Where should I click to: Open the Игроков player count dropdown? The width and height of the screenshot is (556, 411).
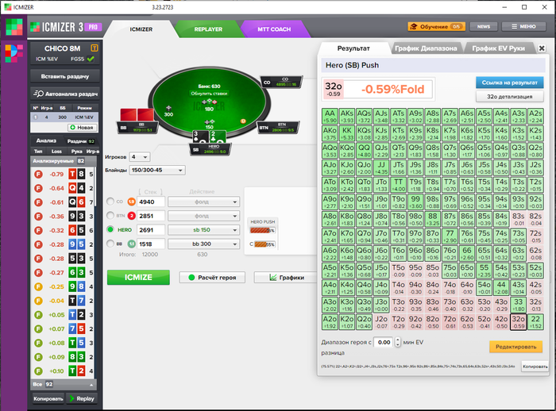[x=140, y=156]
